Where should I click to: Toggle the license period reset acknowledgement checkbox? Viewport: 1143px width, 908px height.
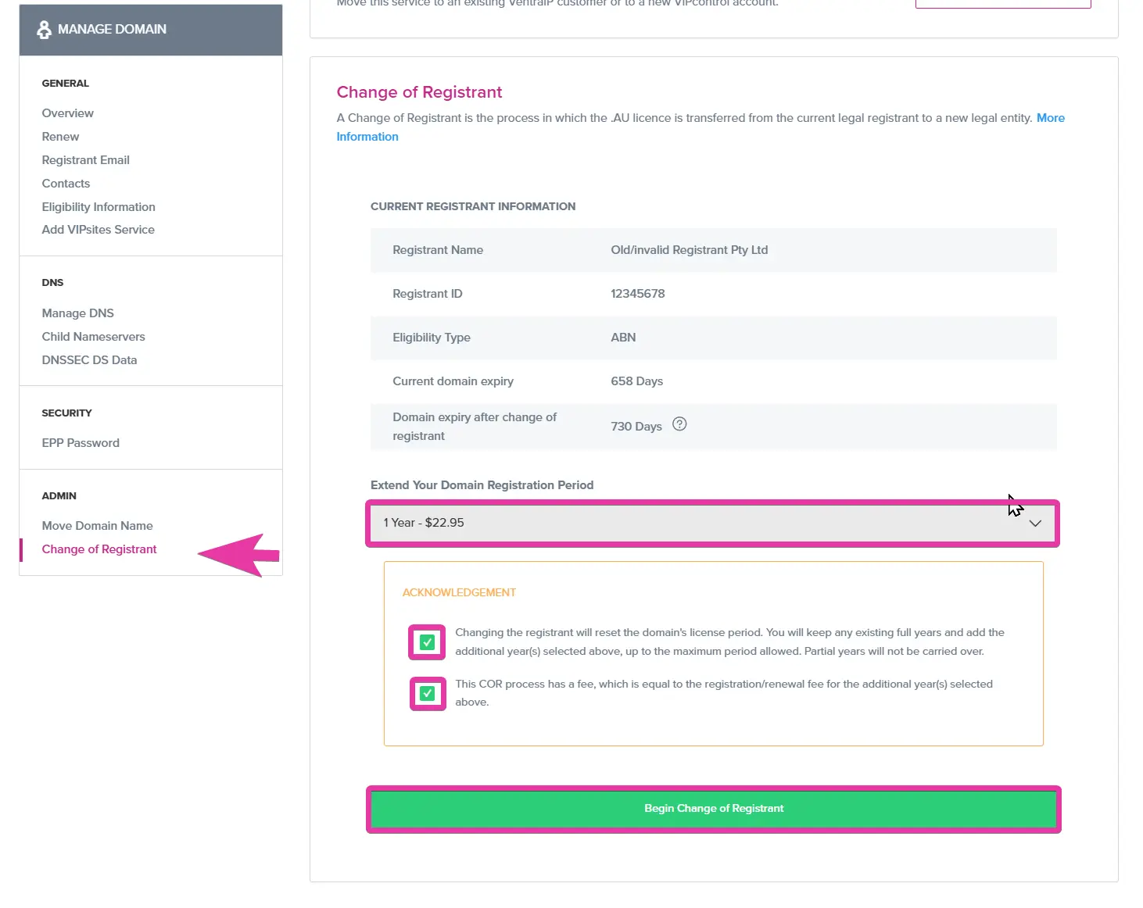427,642
